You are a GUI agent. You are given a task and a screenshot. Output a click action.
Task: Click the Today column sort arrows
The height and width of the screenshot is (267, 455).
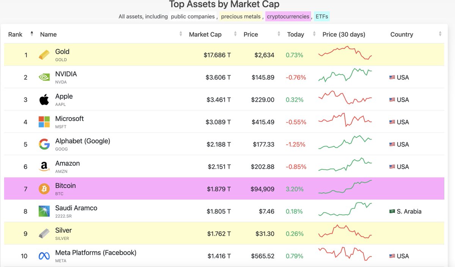tap(314, 34)
